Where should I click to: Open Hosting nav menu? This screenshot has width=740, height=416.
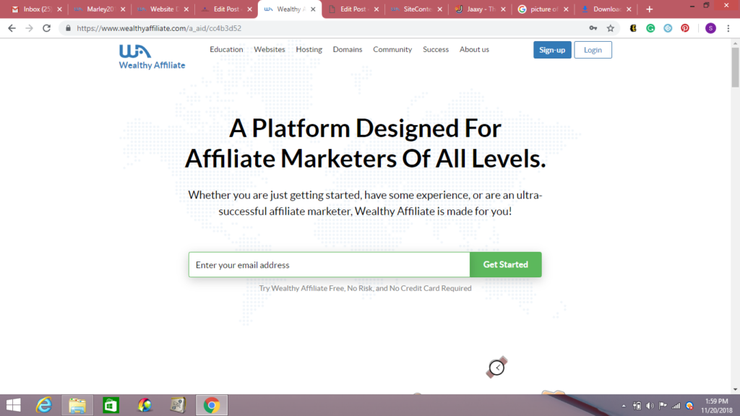click(309, 50)
